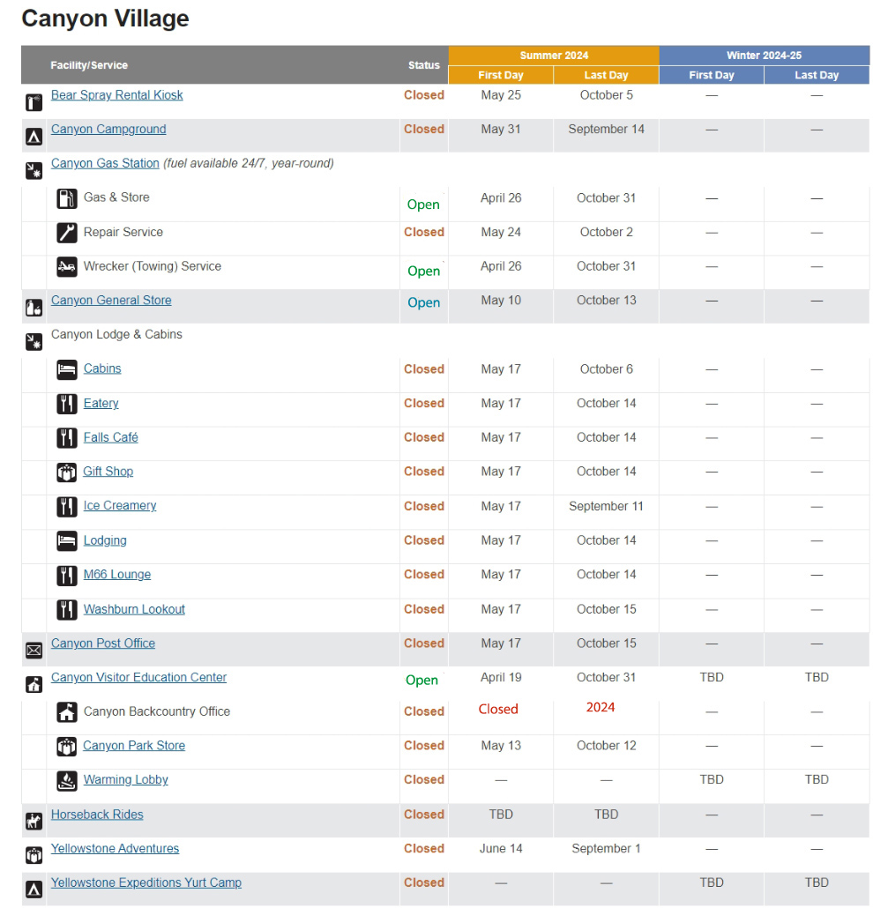Image resolution: width=873 pixels, height=908 pixels.
Task: Click the fork and knife icon beside Eatery
Action: [67, 404]
